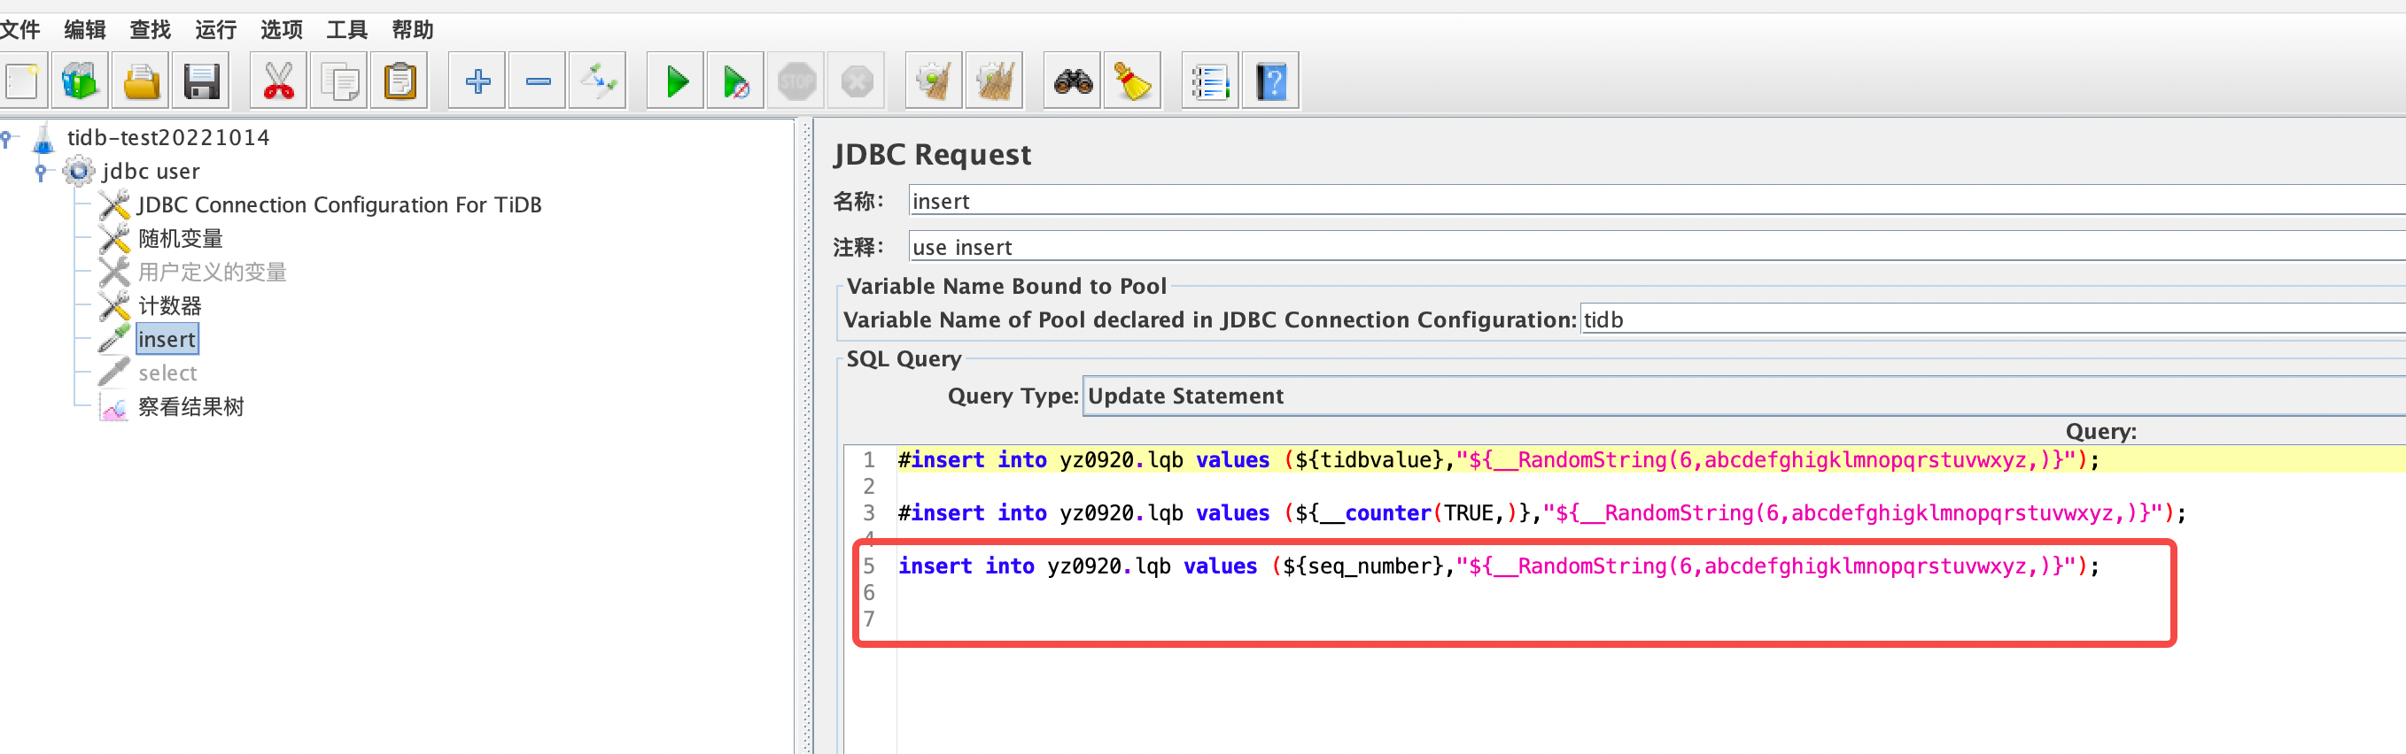Select JDBC Connection Configuration For TiDB
The height and width of the screenshot is (754, 2406).
click(x=339, y=205)
